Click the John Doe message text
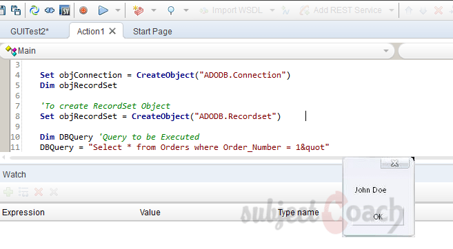 click(x=370, y=190)
